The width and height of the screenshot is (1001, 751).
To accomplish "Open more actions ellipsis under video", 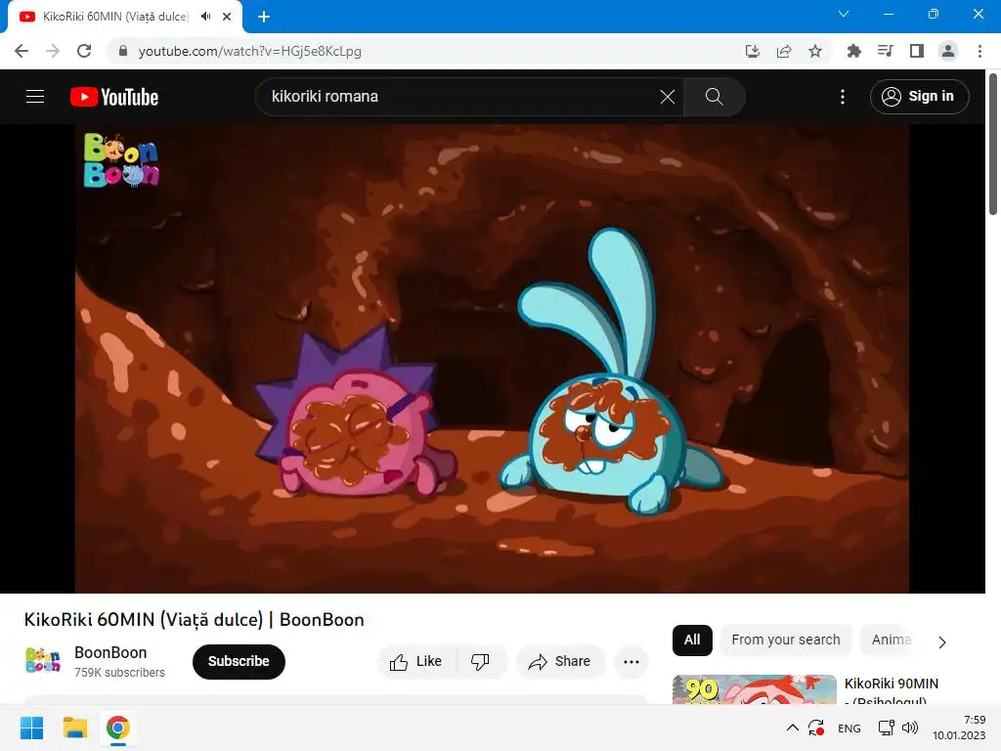I will [631, 662].
